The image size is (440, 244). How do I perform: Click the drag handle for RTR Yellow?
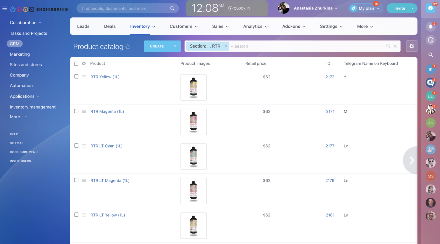click(x=84, y=77)
